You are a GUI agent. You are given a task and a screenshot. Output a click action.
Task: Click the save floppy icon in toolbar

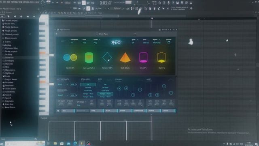[x=177, y=3]
